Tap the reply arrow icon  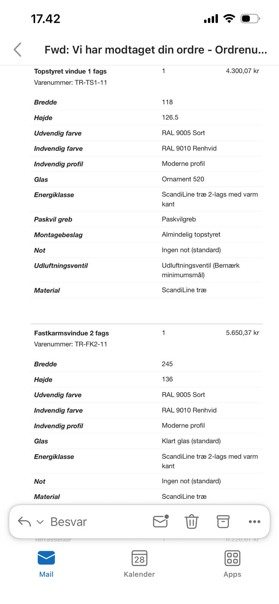24,522
